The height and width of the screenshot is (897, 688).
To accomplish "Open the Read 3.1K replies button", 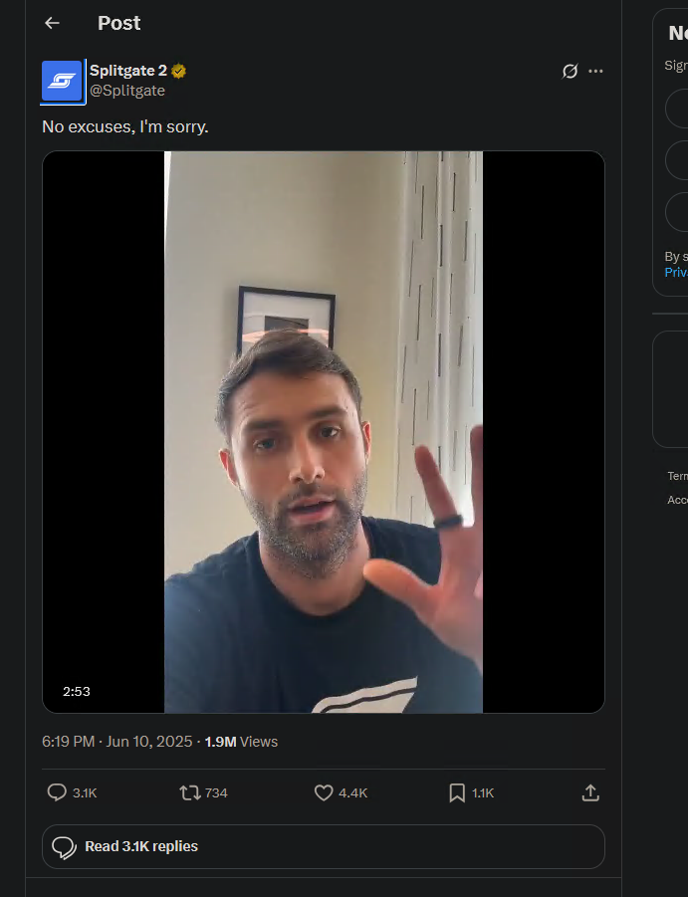I will pyautogui.click(x=324, y=846).
